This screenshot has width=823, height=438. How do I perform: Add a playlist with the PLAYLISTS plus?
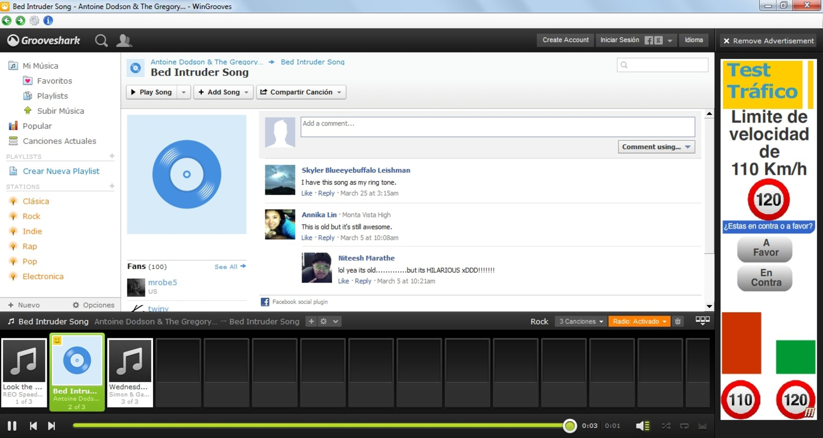pyautogui.click(x=112, y=156)
